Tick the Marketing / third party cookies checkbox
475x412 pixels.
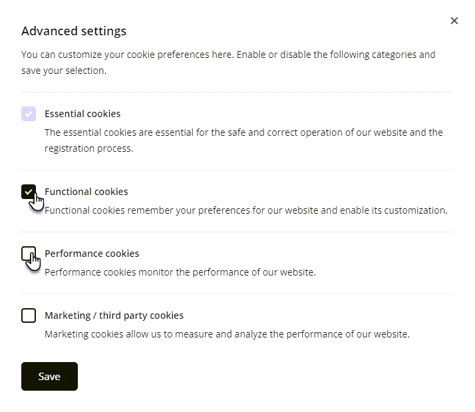point(28,315)
